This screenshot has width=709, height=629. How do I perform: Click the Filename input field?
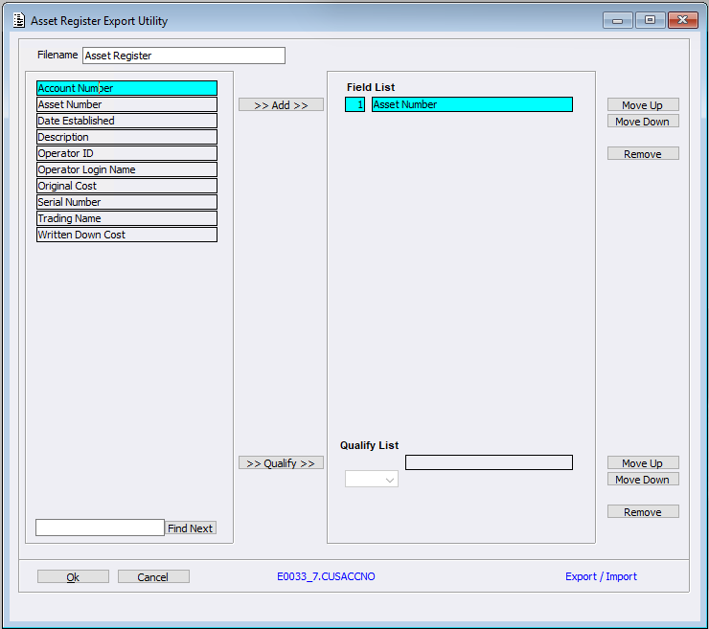(184, 56)
